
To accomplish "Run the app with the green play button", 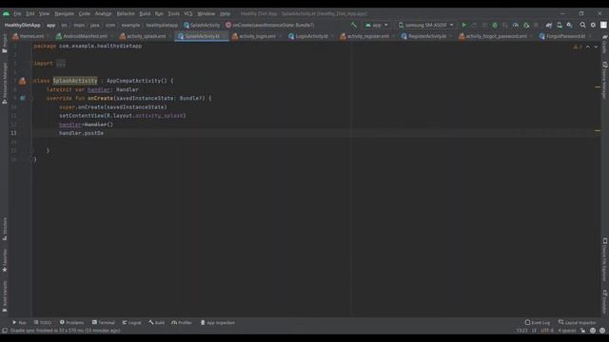I will click(463, 25).
